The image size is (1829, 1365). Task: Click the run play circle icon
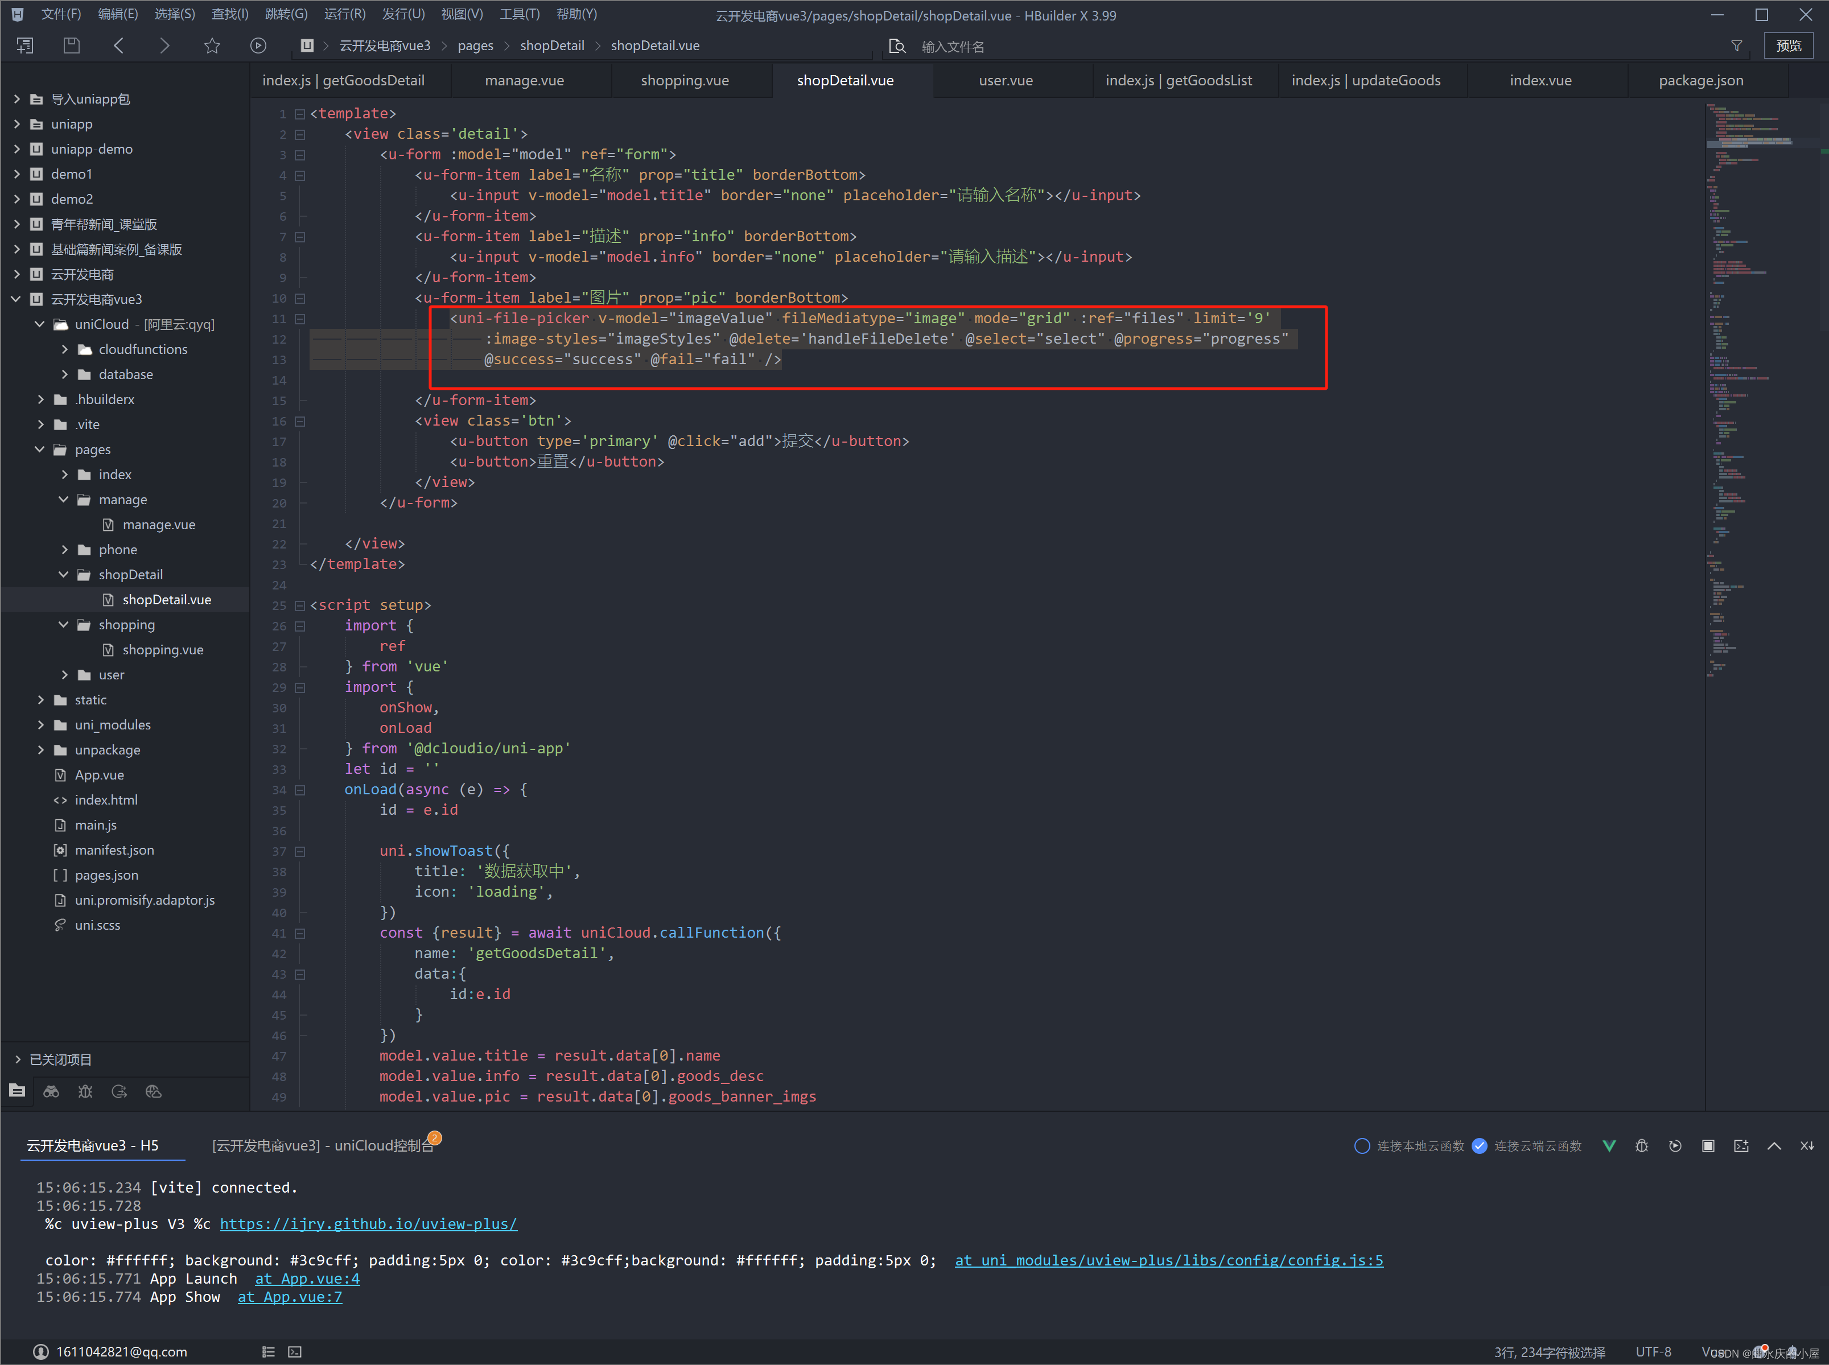pos(259,46)
